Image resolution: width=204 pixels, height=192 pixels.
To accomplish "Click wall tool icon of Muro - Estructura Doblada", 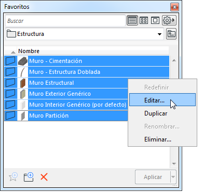I will [10, 72].
